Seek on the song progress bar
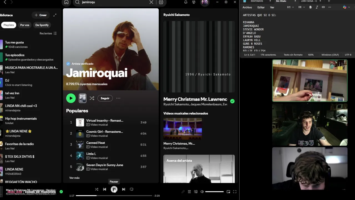 114,196
